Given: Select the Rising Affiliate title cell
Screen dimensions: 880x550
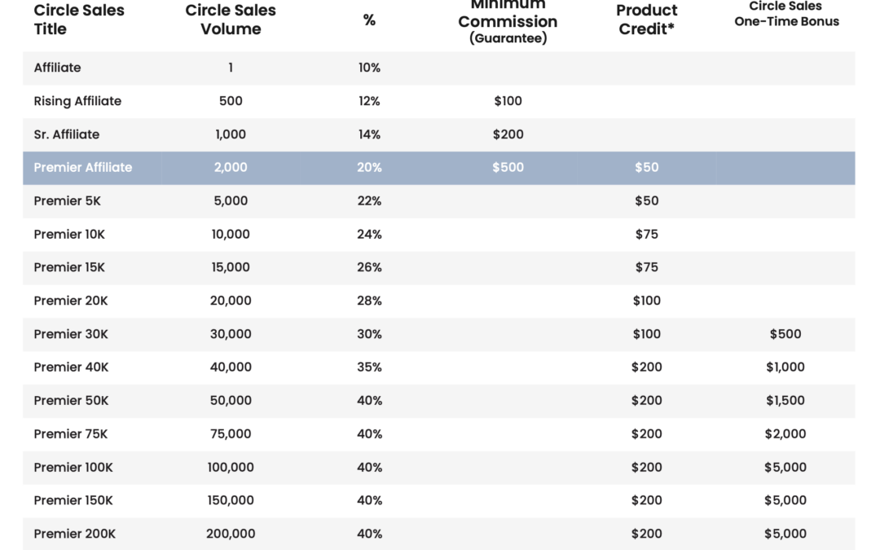Looking at the screenshot, I should (x=77, y=101).
